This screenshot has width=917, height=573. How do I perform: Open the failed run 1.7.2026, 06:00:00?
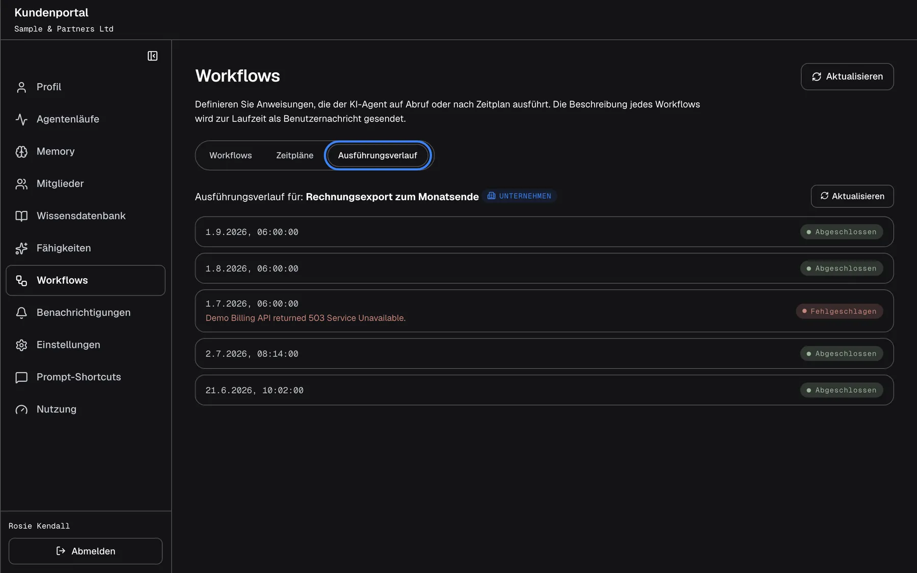(544, 311)
